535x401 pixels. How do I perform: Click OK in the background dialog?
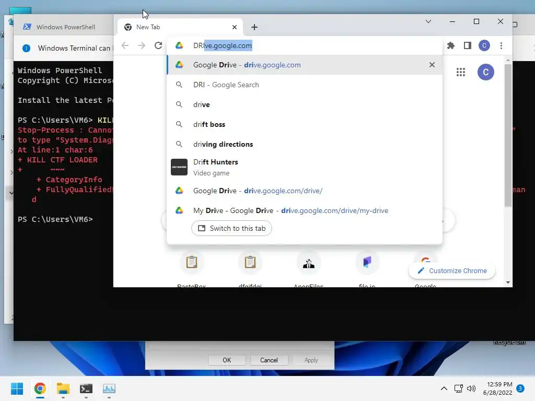(227, 360)
